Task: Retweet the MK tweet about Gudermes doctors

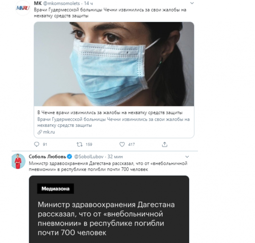Action: point(79,144)
